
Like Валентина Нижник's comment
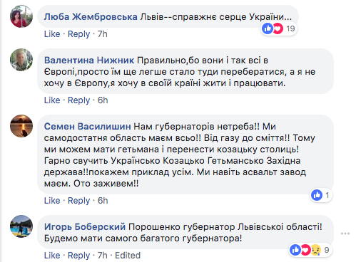pos(52,100)
